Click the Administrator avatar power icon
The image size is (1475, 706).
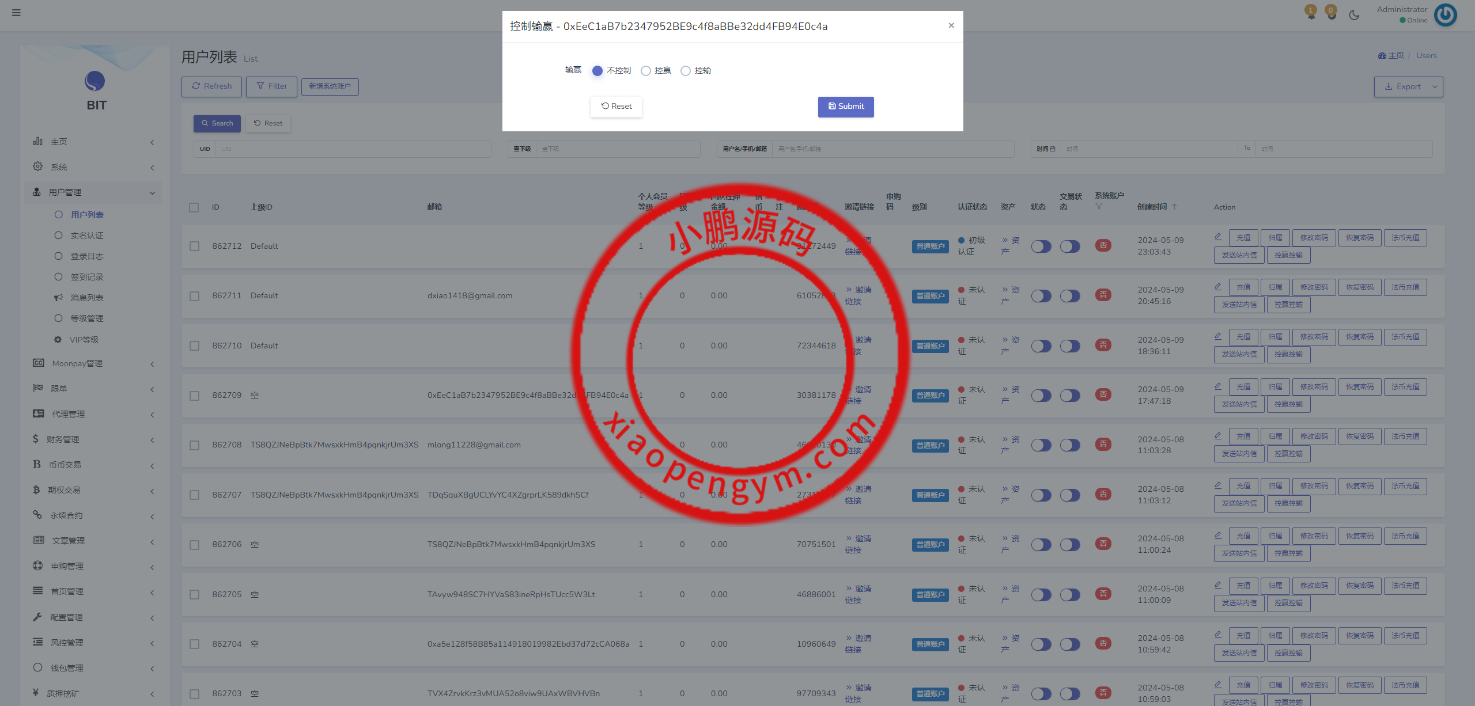coord(1445,15)
